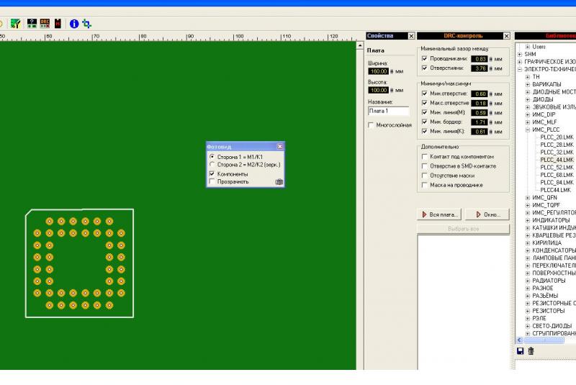This screenshot has width=576, height=385.
Task: Click the trash bin icon below library
Action: point(531,350)
